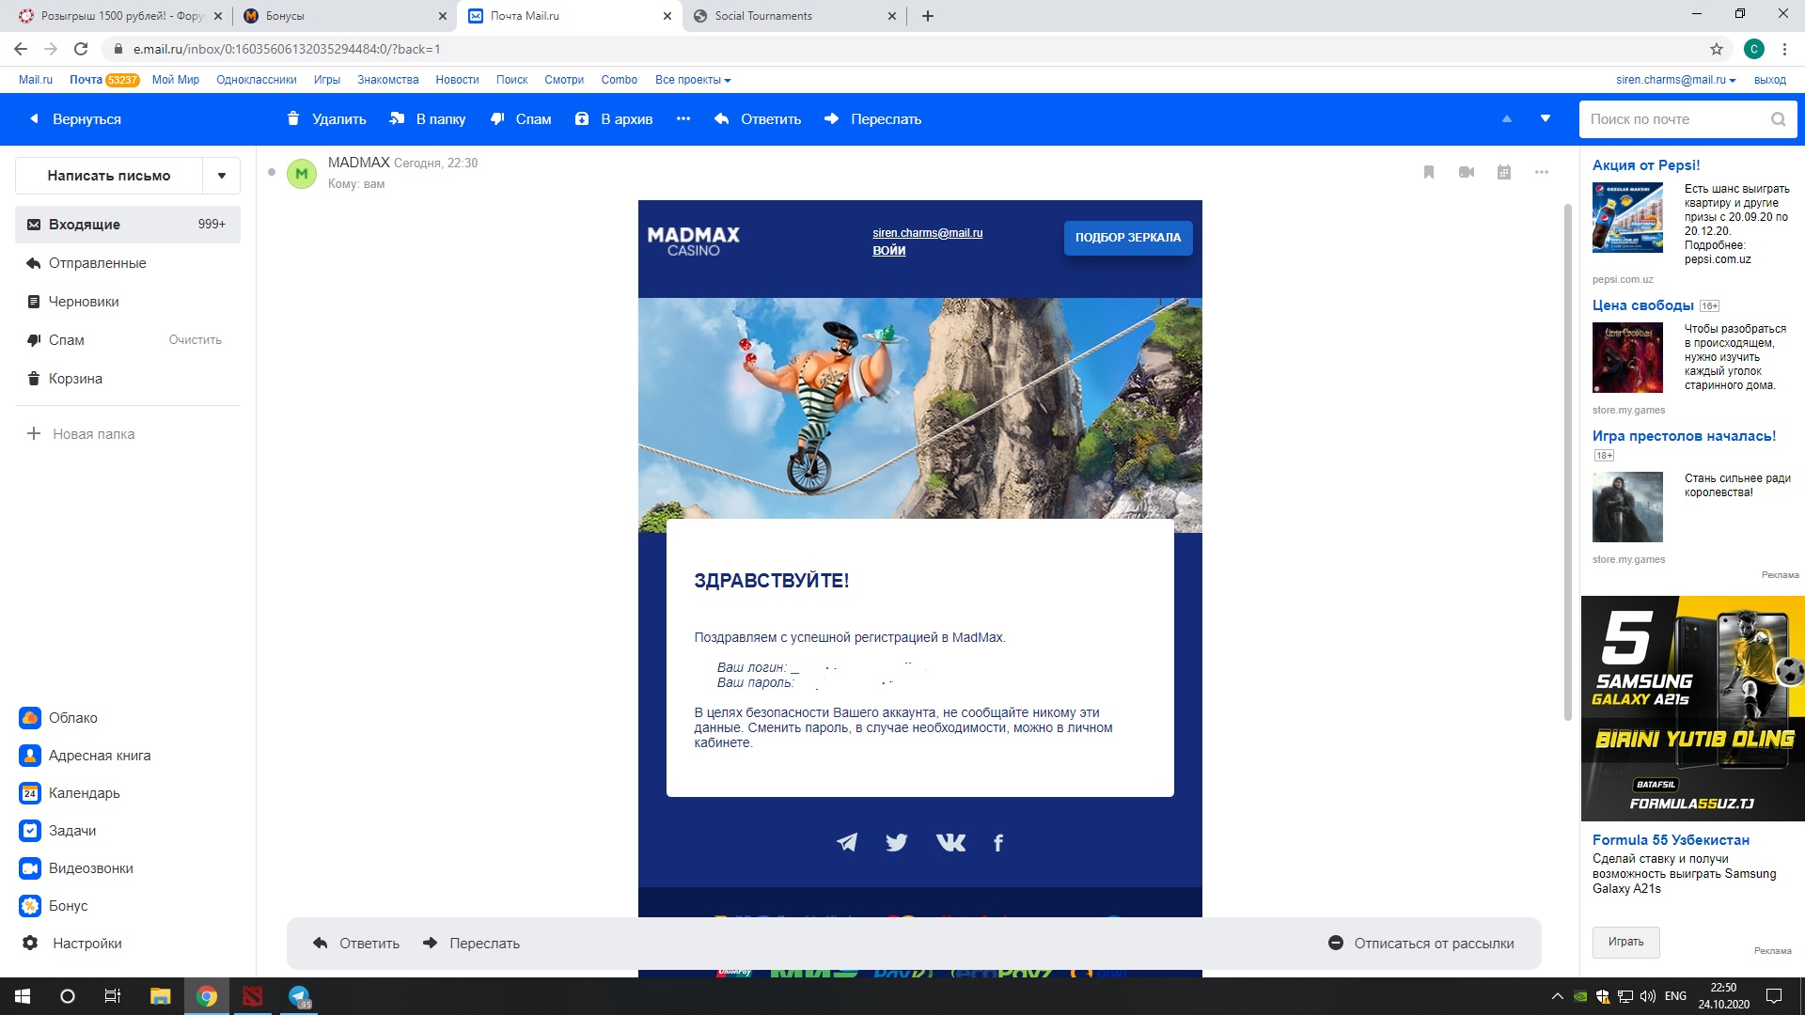
Task: Click the Twitter bird icon in the email
Action: pos(896,842)
